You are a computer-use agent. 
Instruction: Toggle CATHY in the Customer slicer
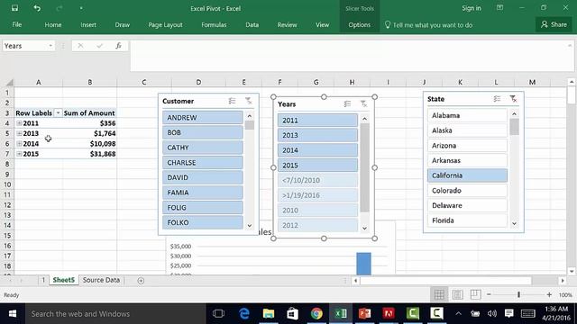(202, 148)
